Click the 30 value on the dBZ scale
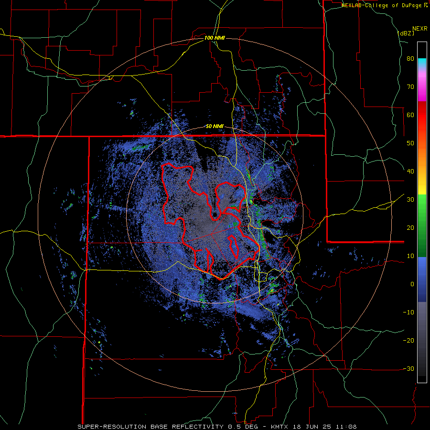This screenshot has width=430, height=430. [410, 200]
